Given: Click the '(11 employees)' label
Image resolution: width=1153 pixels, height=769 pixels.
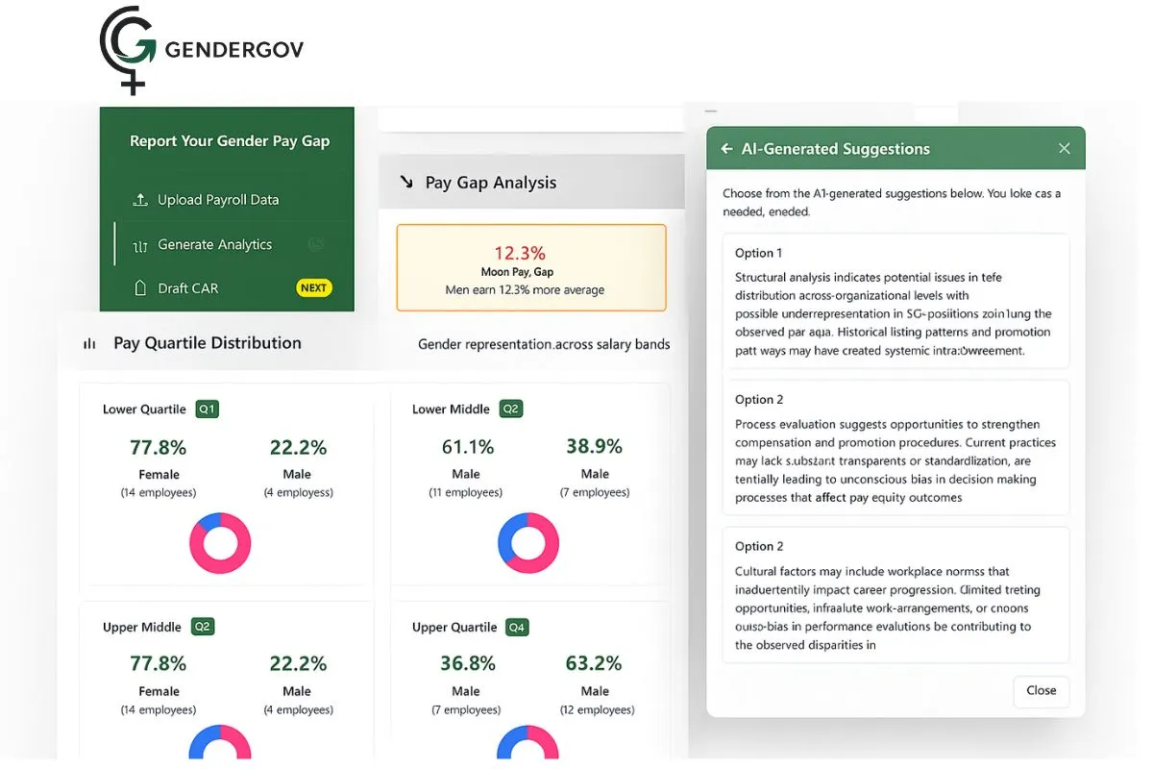Looking at the screenshot, I should pyautogui.click(x=466, y=492).
